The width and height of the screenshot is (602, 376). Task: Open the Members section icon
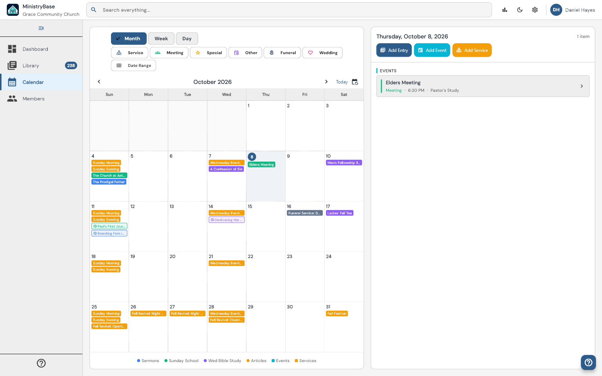click(12, 99)
